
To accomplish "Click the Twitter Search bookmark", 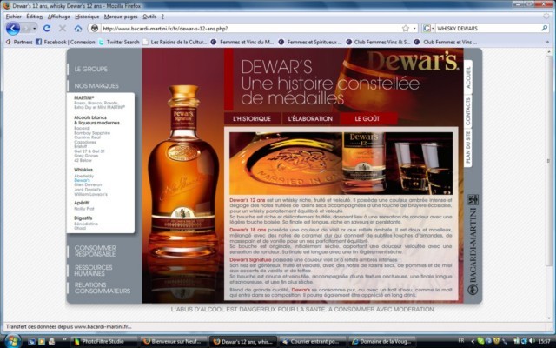I will click(120, 41).
